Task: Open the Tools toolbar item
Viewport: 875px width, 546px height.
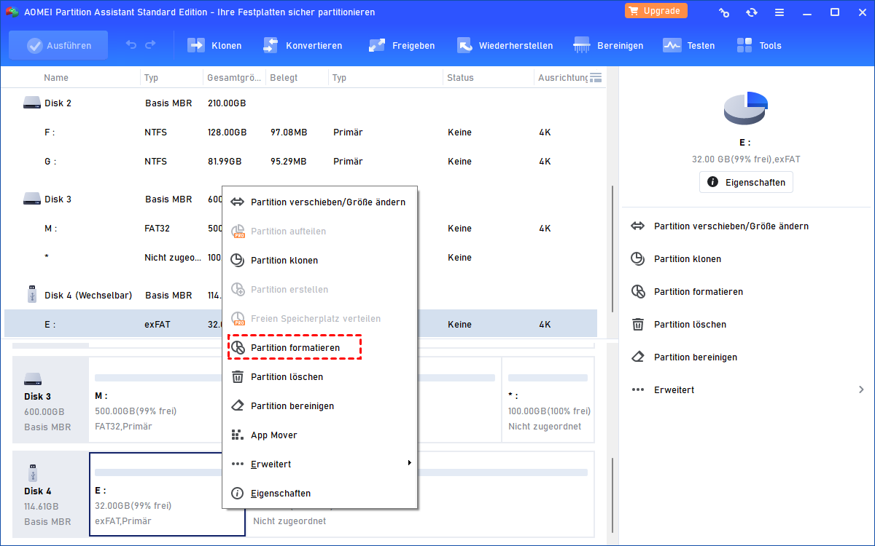Action: pyautogui.click(x=758, y=45)
